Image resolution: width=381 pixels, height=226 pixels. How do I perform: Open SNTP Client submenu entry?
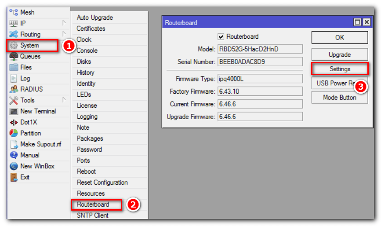click(x=110, y=215)
